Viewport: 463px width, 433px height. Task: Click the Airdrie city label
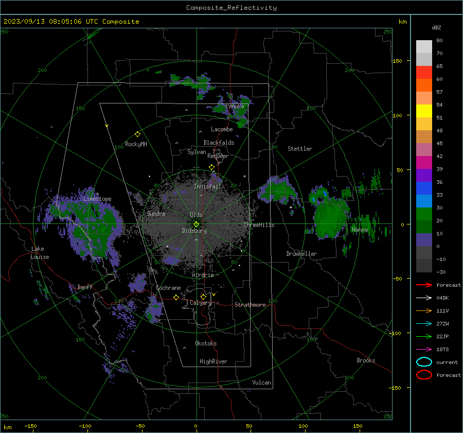[203, 275]
